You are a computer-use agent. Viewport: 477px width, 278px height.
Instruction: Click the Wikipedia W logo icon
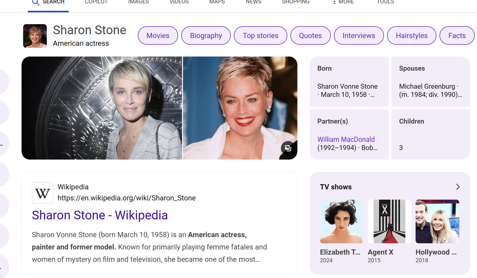43,193
